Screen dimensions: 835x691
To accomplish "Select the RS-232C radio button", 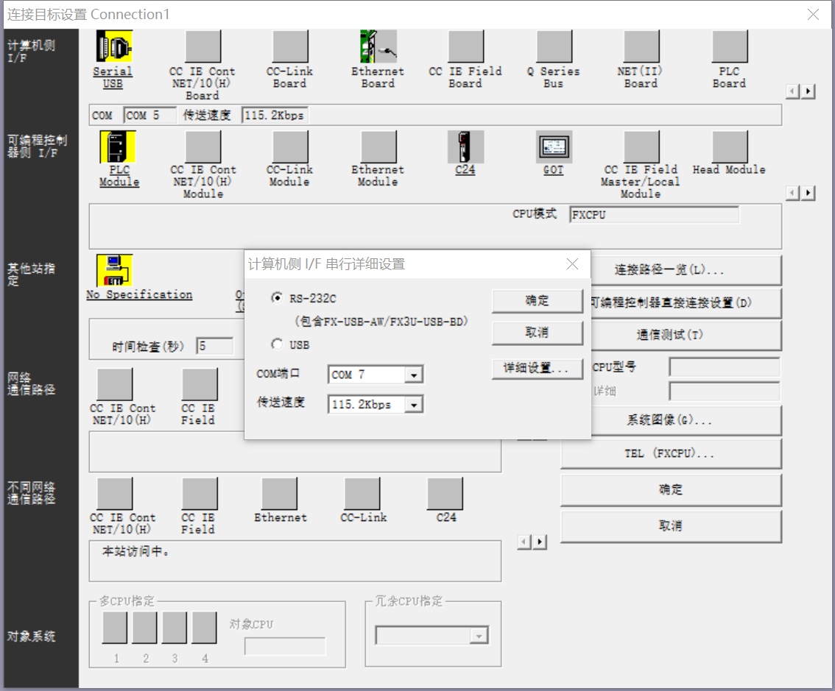I will point(277,298).
